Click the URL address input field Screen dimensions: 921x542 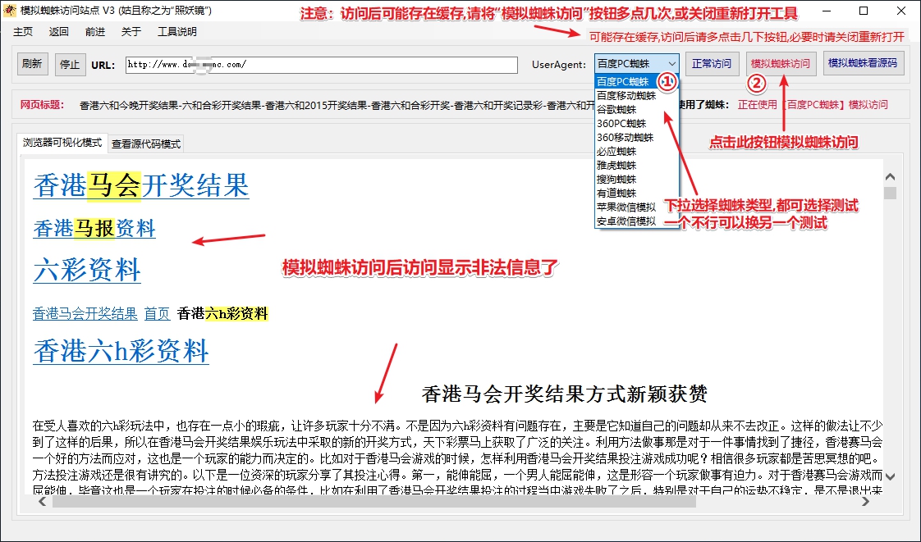[321, 65]
